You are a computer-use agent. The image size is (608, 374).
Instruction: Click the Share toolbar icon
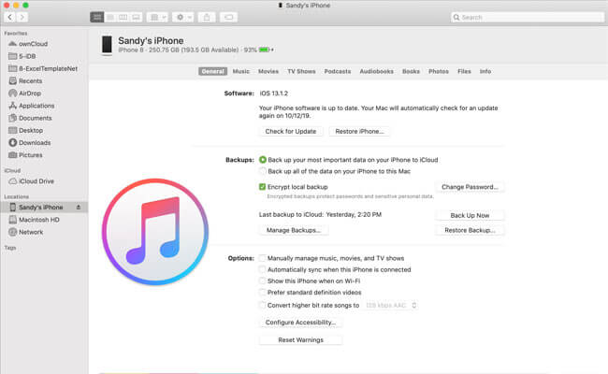207,17
